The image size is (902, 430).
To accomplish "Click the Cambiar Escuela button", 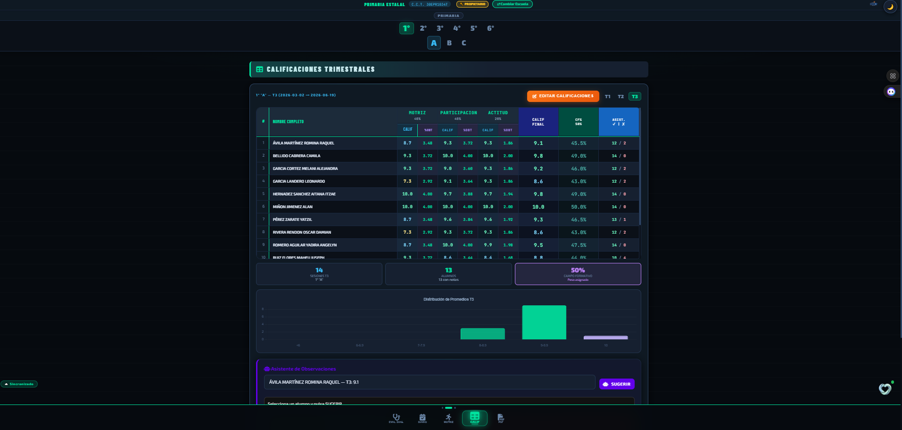I will (513, 4).
